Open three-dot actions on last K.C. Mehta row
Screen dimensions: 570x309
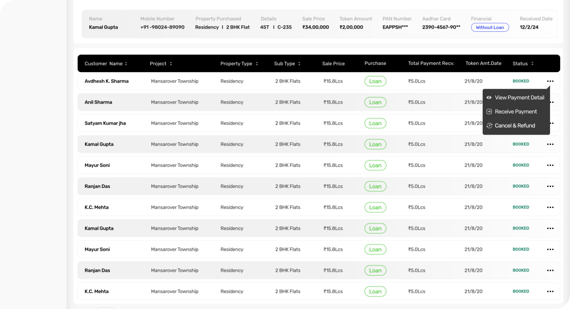pyautogui.click(x=550, y=292)
